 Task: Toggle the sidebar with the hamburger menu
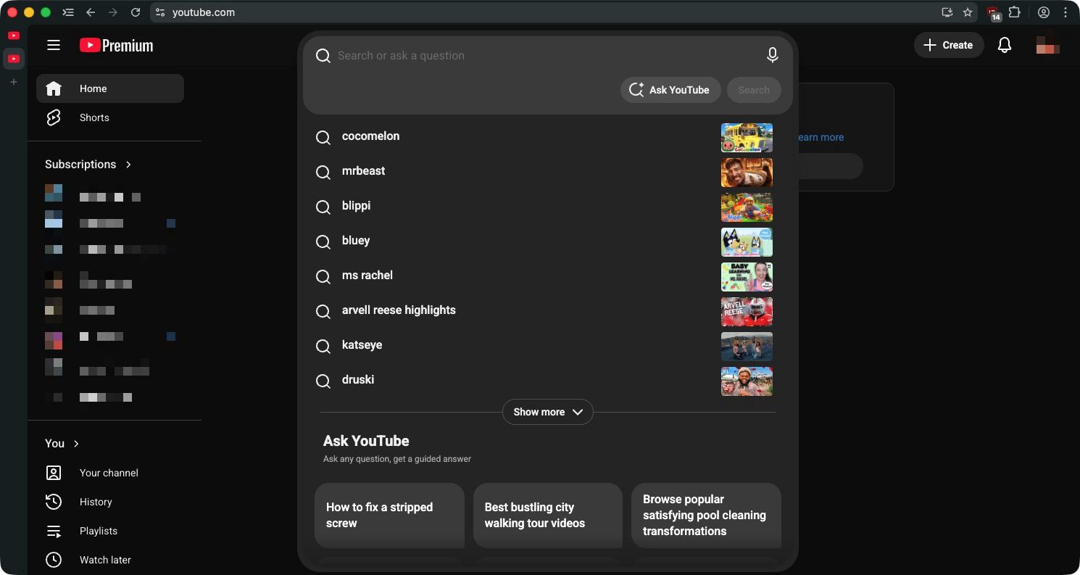pyautogui.click(x=53, y=44)
